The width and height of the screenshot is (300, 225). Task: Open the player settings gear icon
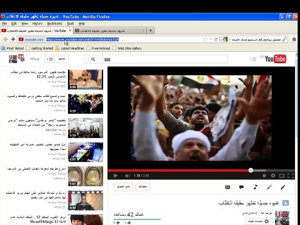click(x=273, y=176)
